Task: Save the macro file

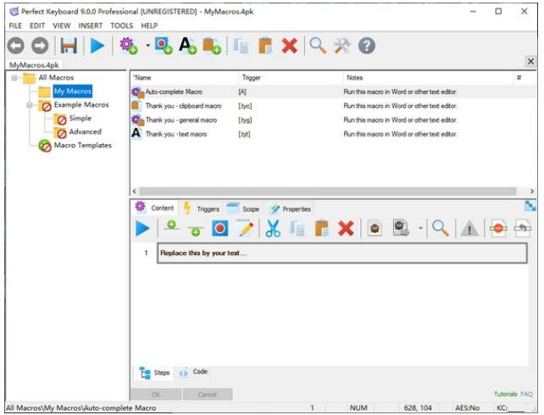Action: (x=69, y=46)
